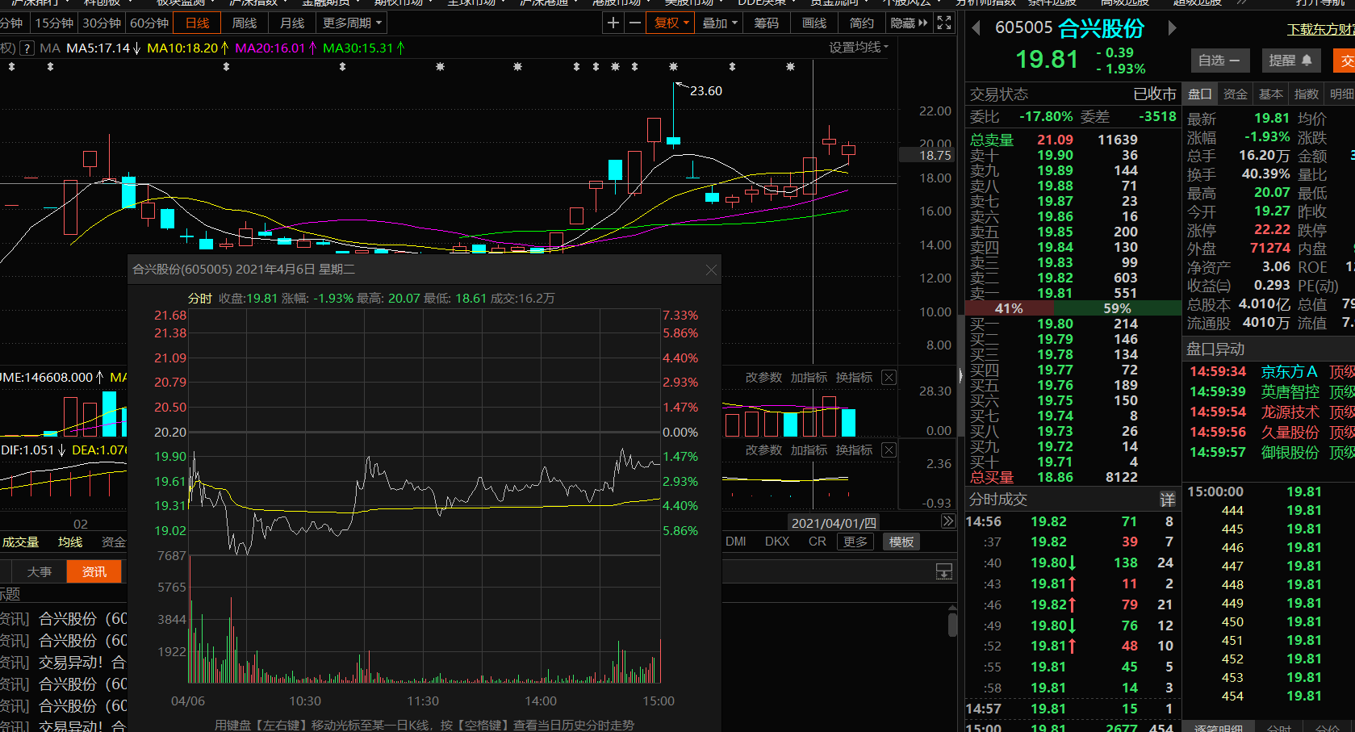The width and height of the screenshot is (1355, 732).
Task: Click 换指标 in the volume sub-panel
Action: (x=854, y=377)
